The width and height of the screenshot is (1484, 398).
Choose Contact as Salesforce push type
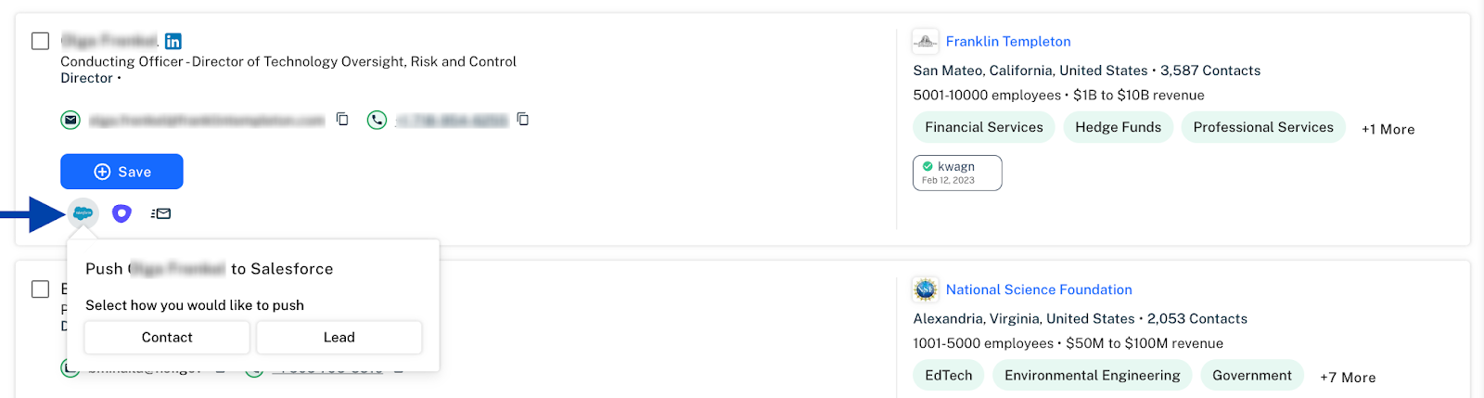pos(167,338)
